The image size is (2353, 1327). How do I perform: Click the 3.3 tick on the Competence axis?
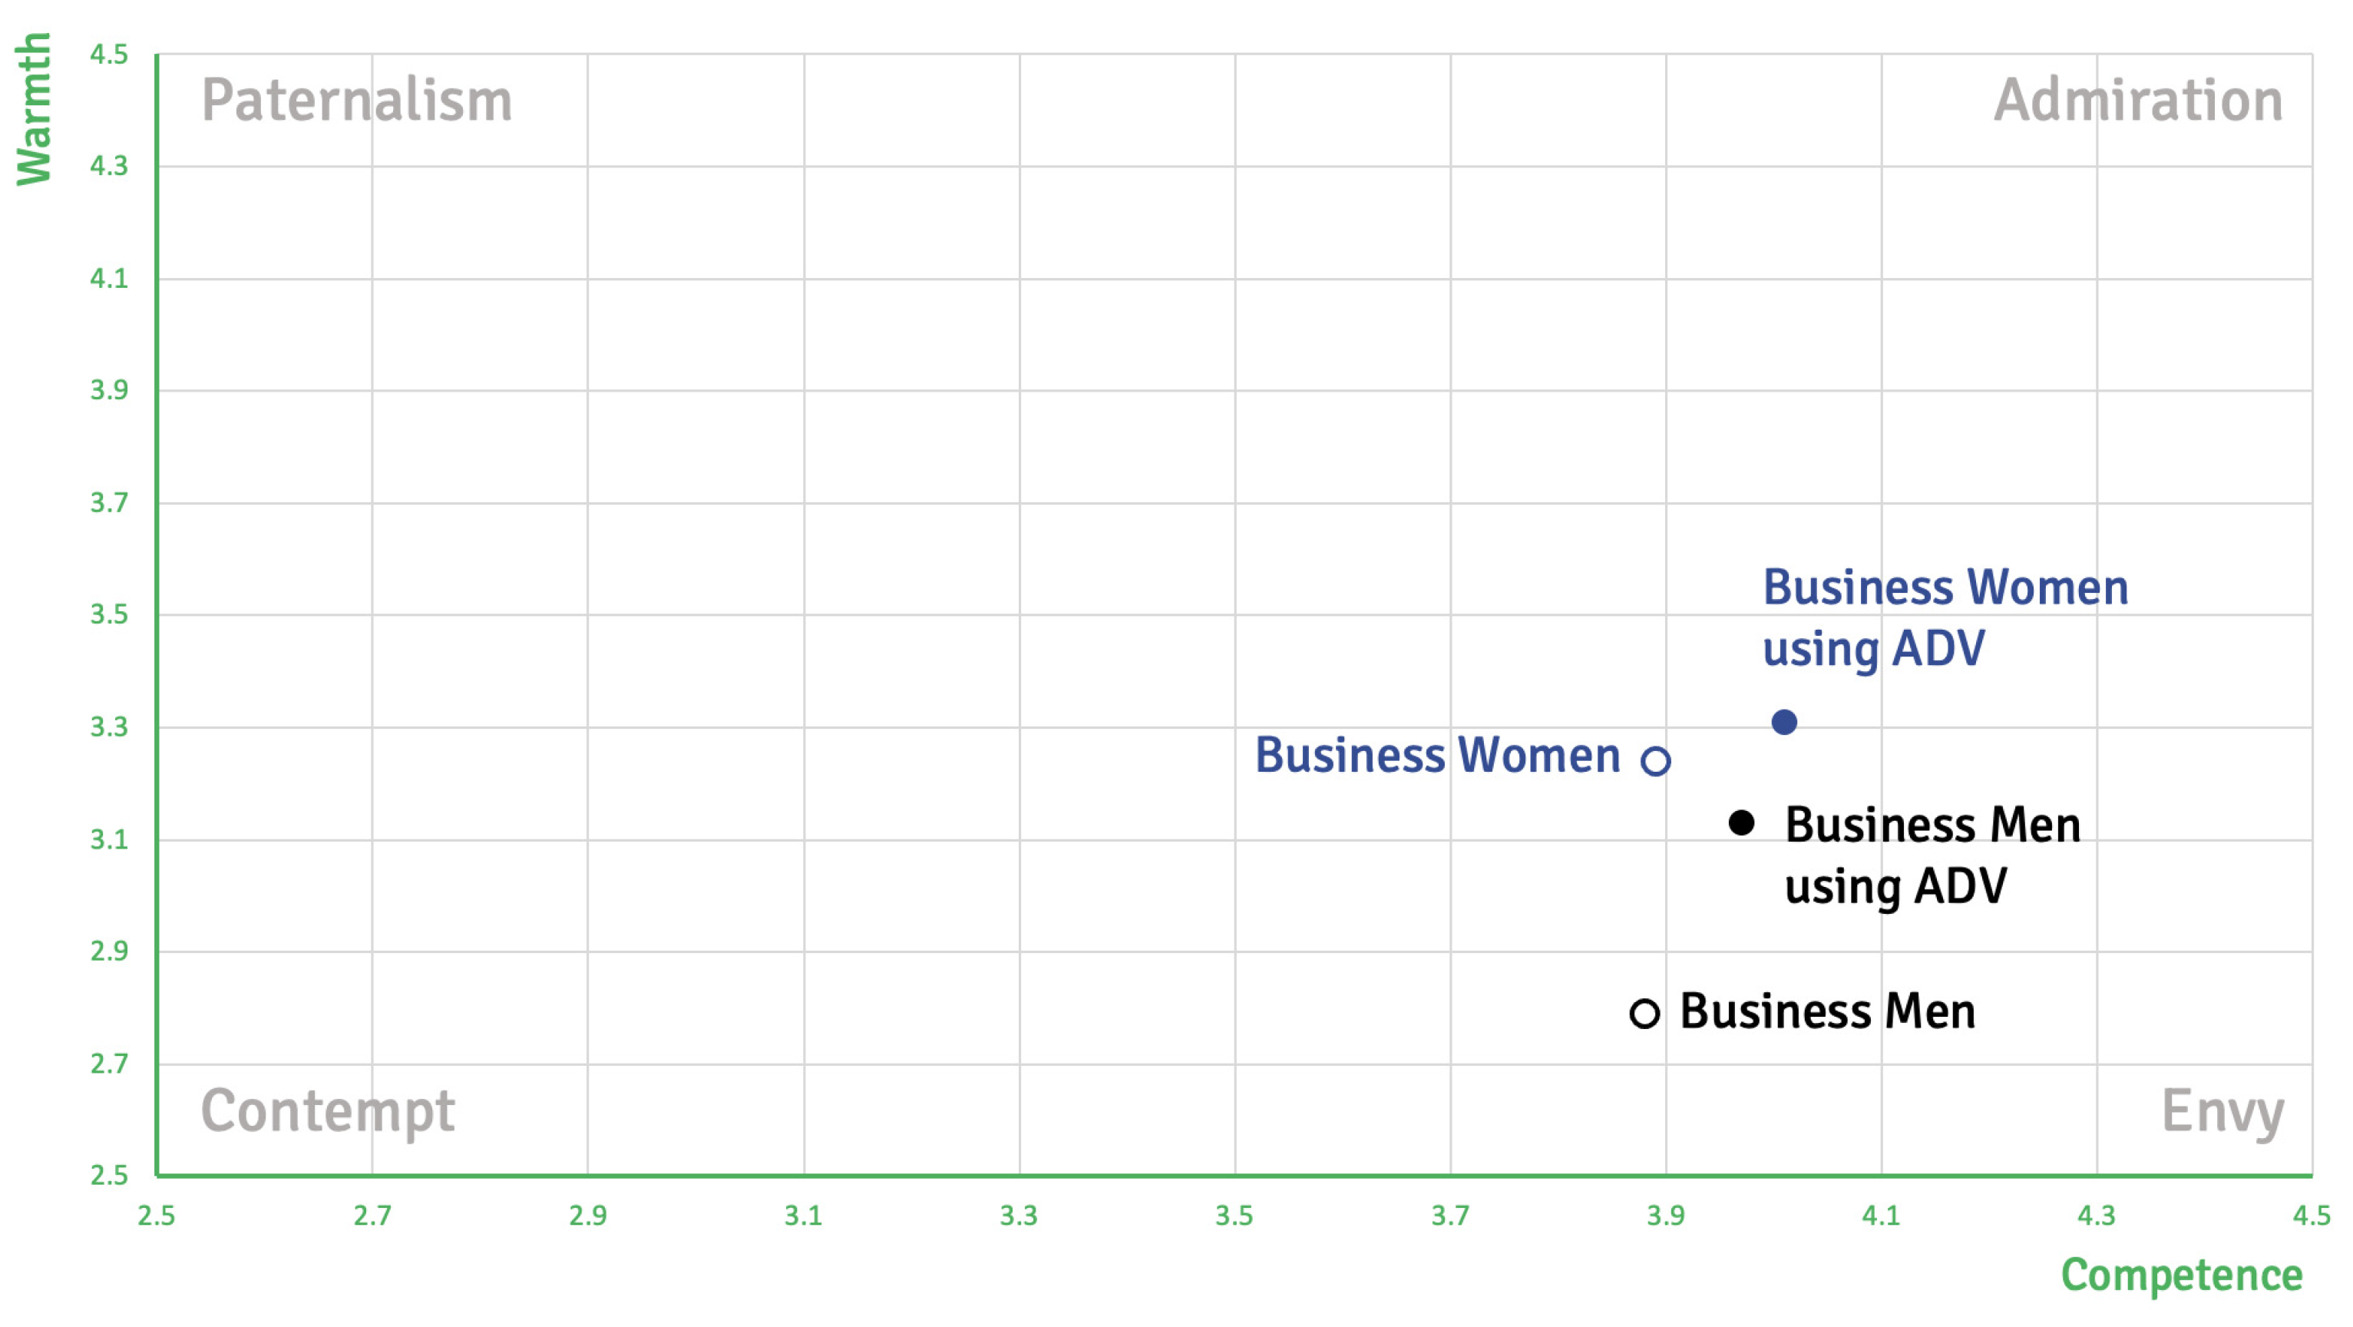pyautogui.click(x=1019, y=1216)
